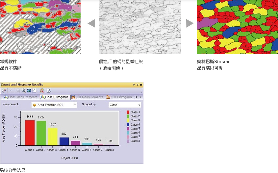The image size is (278, 173).
Task: Select the Class Histogram tab
Action: (x=55, y=97)
